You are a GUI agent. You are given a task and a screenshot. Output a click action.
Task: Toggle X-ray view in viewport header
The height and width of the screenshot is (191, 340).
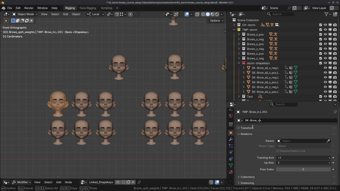197,14
